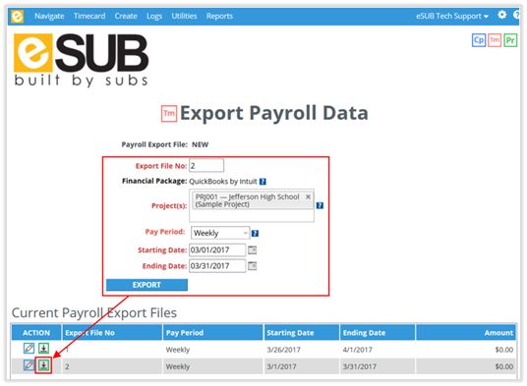Click the EXPORT button
The width and height of the screenshot is (527, 386).
146,285
